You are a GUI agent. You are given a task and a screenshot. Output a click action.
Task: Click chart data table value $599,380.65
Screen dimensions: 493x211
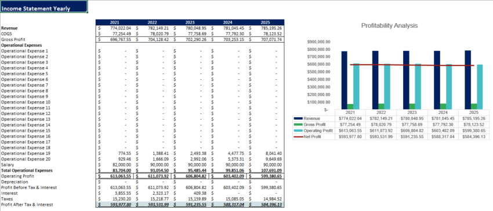[x=474, y=131]
